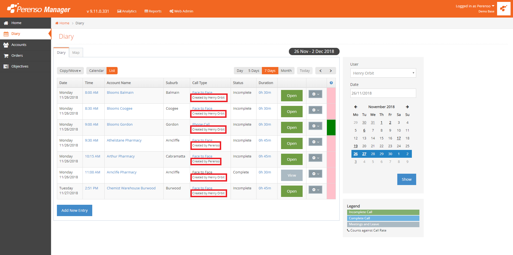Select the 7 Days range
Screen dimensions: 513x255
point(270,71)
